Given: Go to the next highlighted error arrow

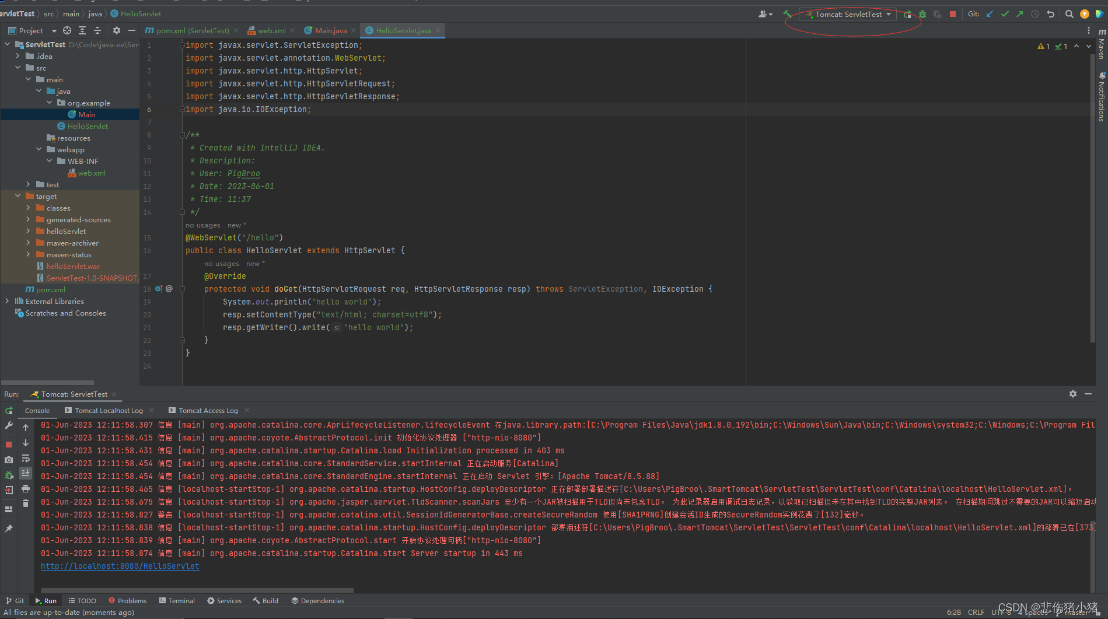Looking at the screenshot, I should pos(1089,46).
